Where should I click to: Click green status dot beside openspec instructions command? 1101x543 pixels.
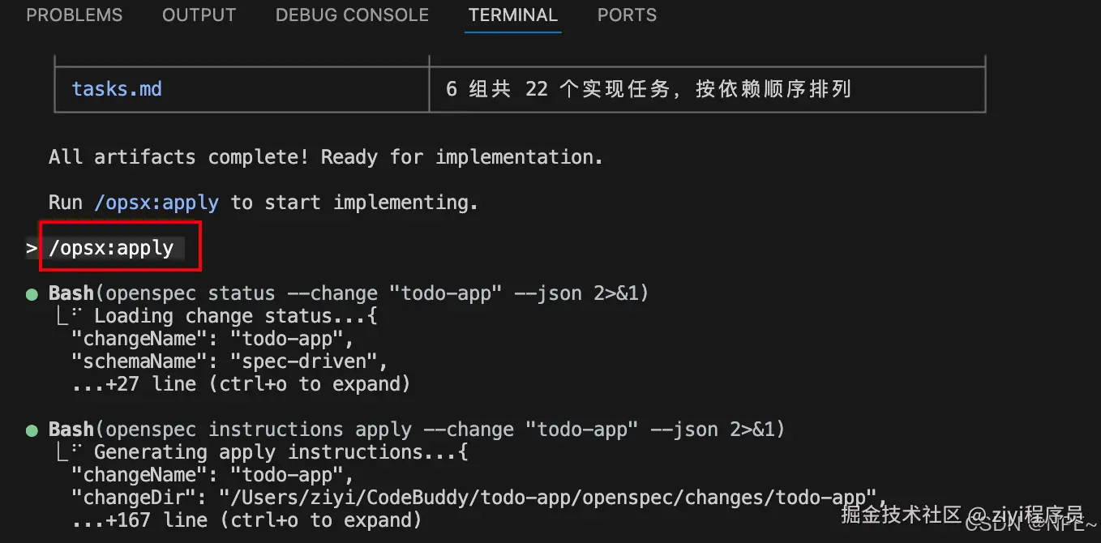[x=32, y=430]
